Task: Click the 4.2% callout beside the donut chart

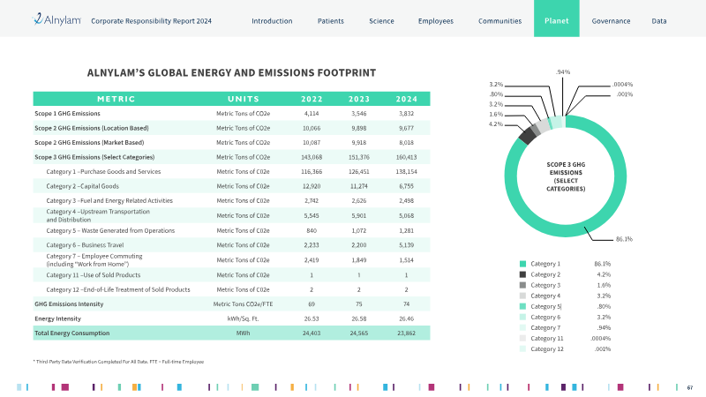Action: point(496,124)
